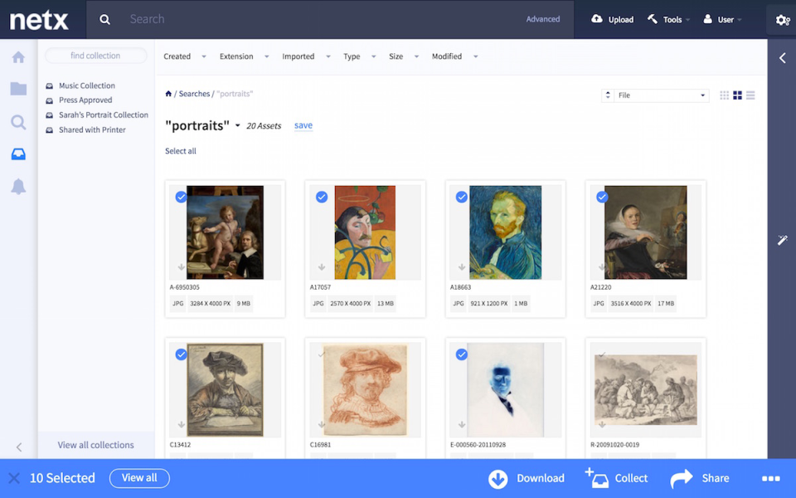Download the selected assets
Screen dimensions: 796x498
pyautogui.click(x=527, y=478)
